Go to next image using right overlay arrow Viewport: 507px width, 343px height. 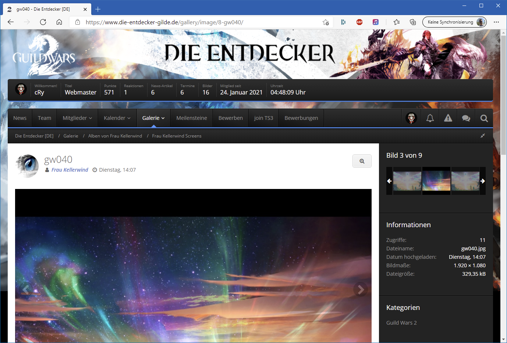pyautogui.click(x=361, y=290)
